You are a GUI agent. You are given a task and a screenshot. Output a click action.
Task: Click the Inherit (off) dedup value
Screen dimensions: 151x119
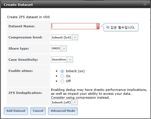pos(61,102)
